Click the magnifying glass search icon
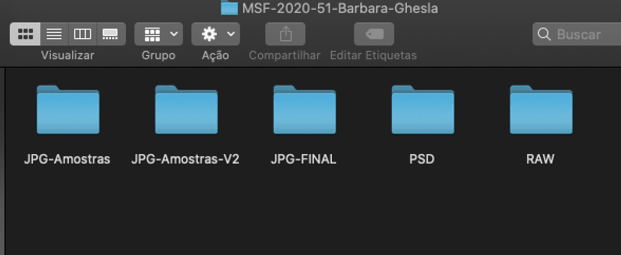 (544, 35)
